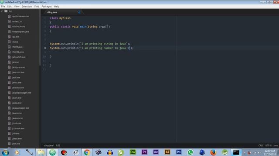Select javaws.exe in the tree
The image size is (279, 156).
[x=17, y=118]
